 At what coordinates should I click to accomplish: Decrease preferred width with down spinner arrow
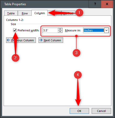60,31
